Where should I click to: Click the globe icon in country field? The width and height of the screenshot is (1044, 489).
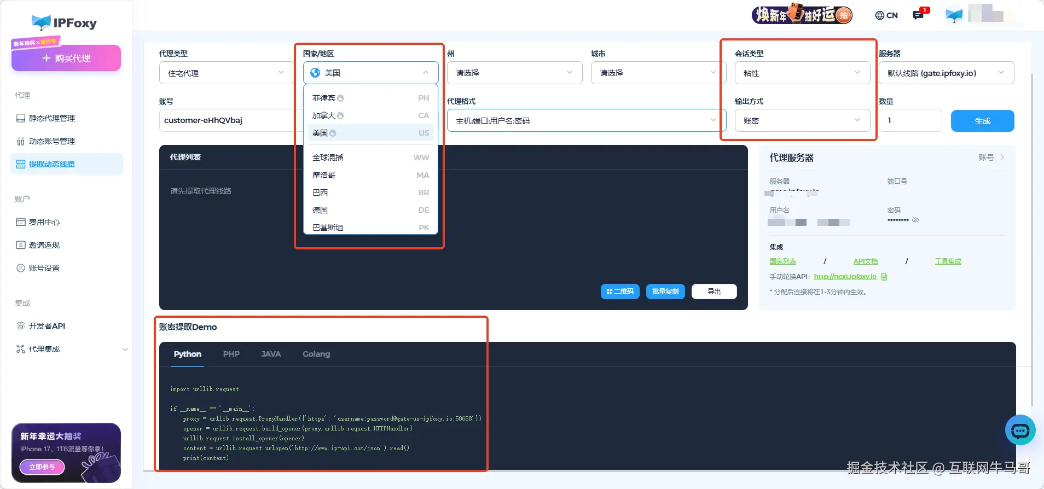click(x=315, y=73)
